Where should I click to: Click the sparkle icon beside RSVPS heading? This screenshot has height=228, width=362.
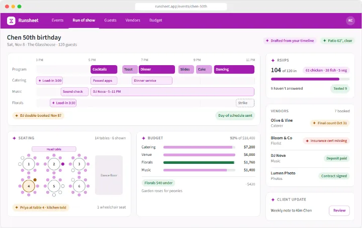point(273,60)
